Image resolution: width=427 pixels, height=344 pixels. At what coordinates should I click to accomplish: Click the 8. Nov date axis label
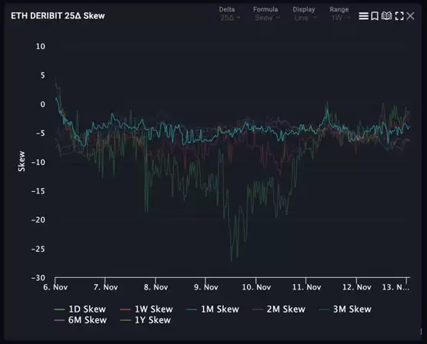tap(155, 287)
